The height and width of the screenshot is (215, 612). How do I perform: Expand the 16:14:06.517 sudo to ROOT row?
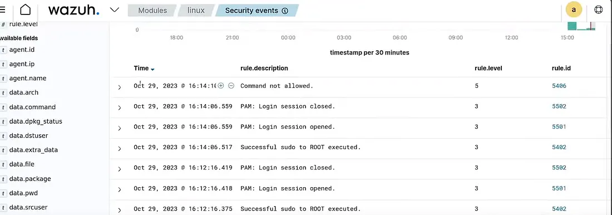coord(120,149)
